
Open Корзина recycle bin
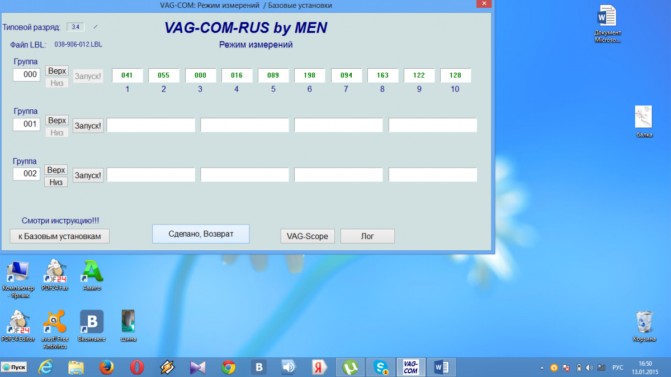(x=644, y=326)
